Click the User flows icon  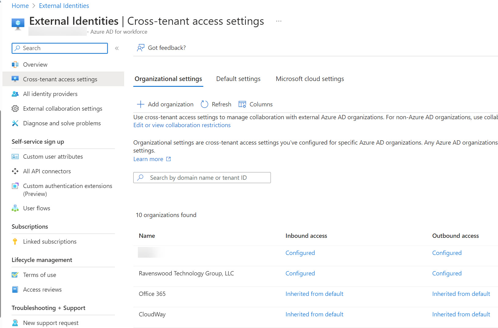pyautogui.click(x=15, y=208)
